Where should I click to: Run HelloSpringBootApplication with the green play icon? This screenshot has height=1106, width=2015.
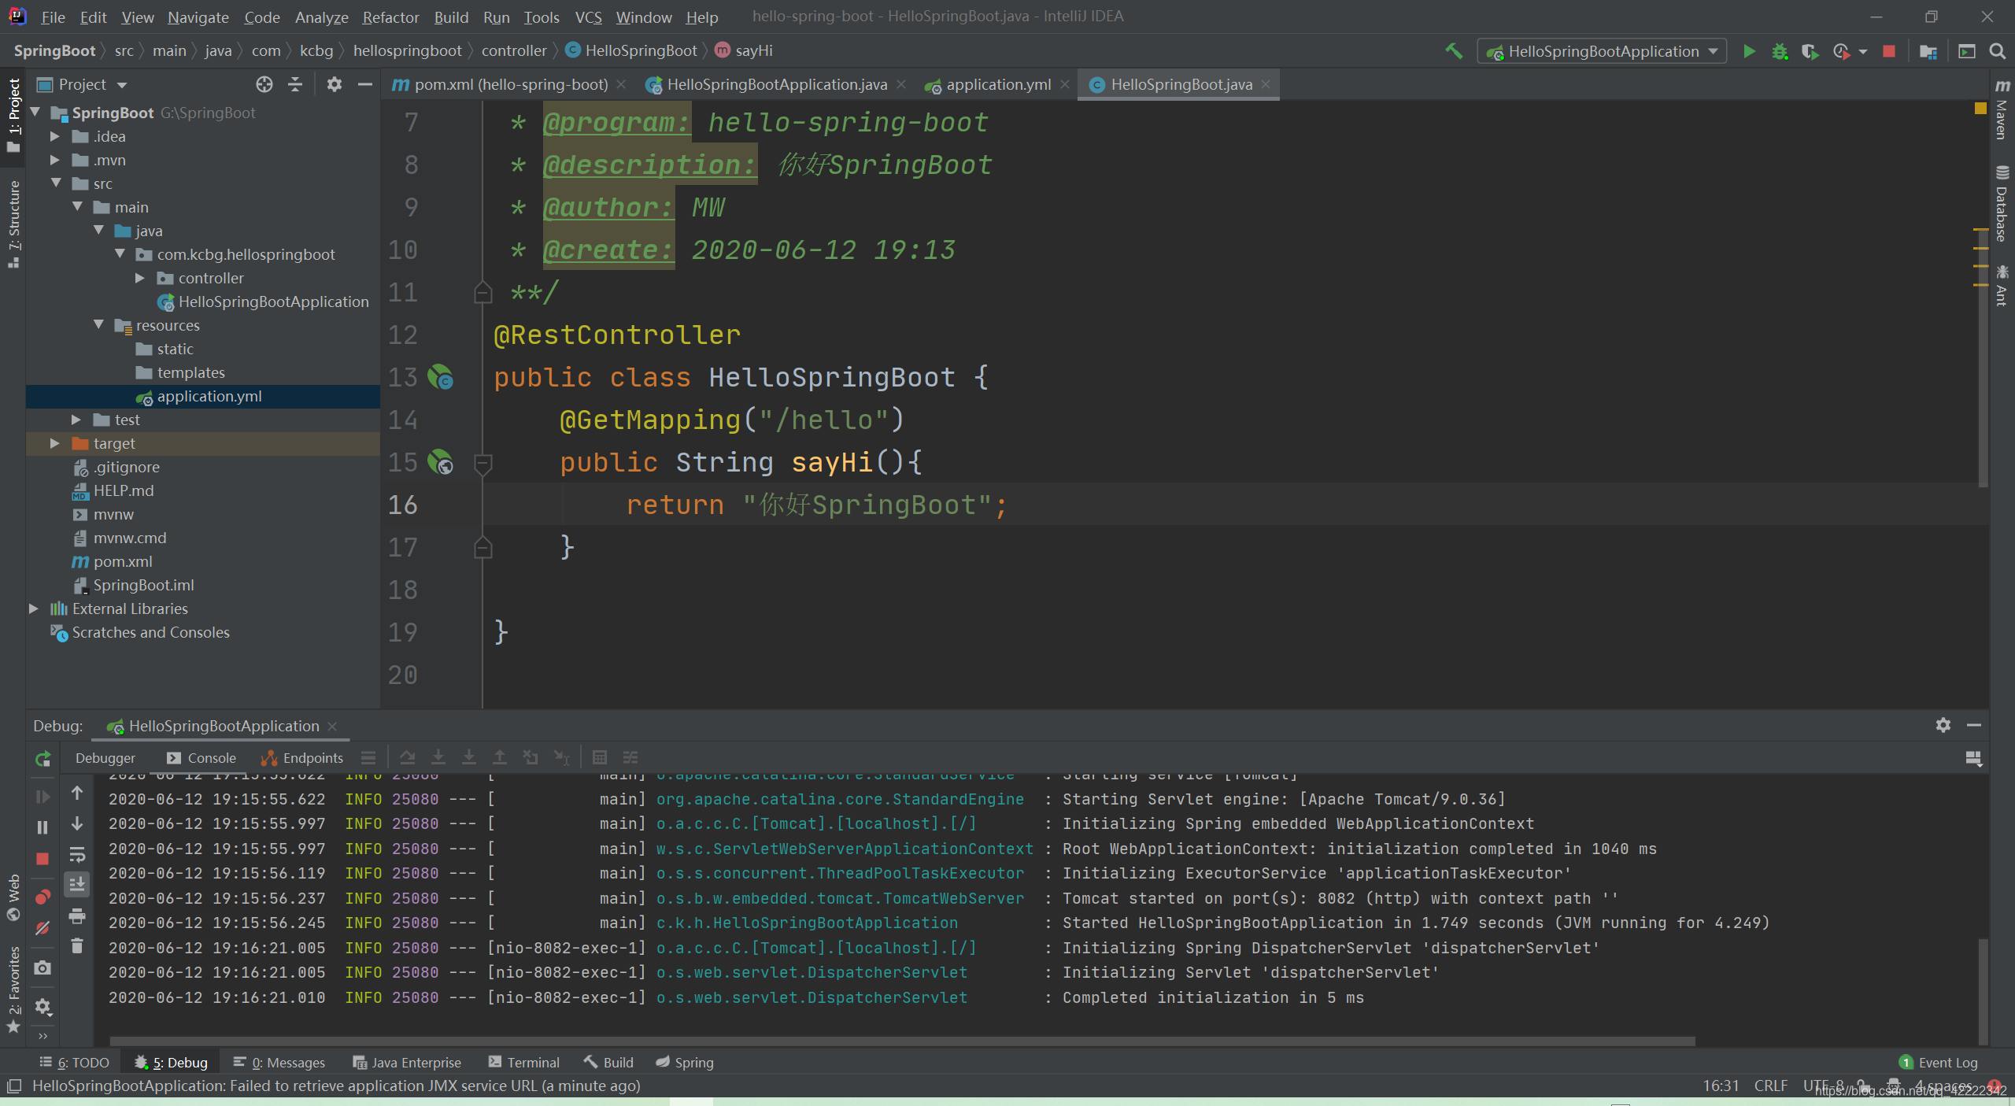tap(1749, 51)
